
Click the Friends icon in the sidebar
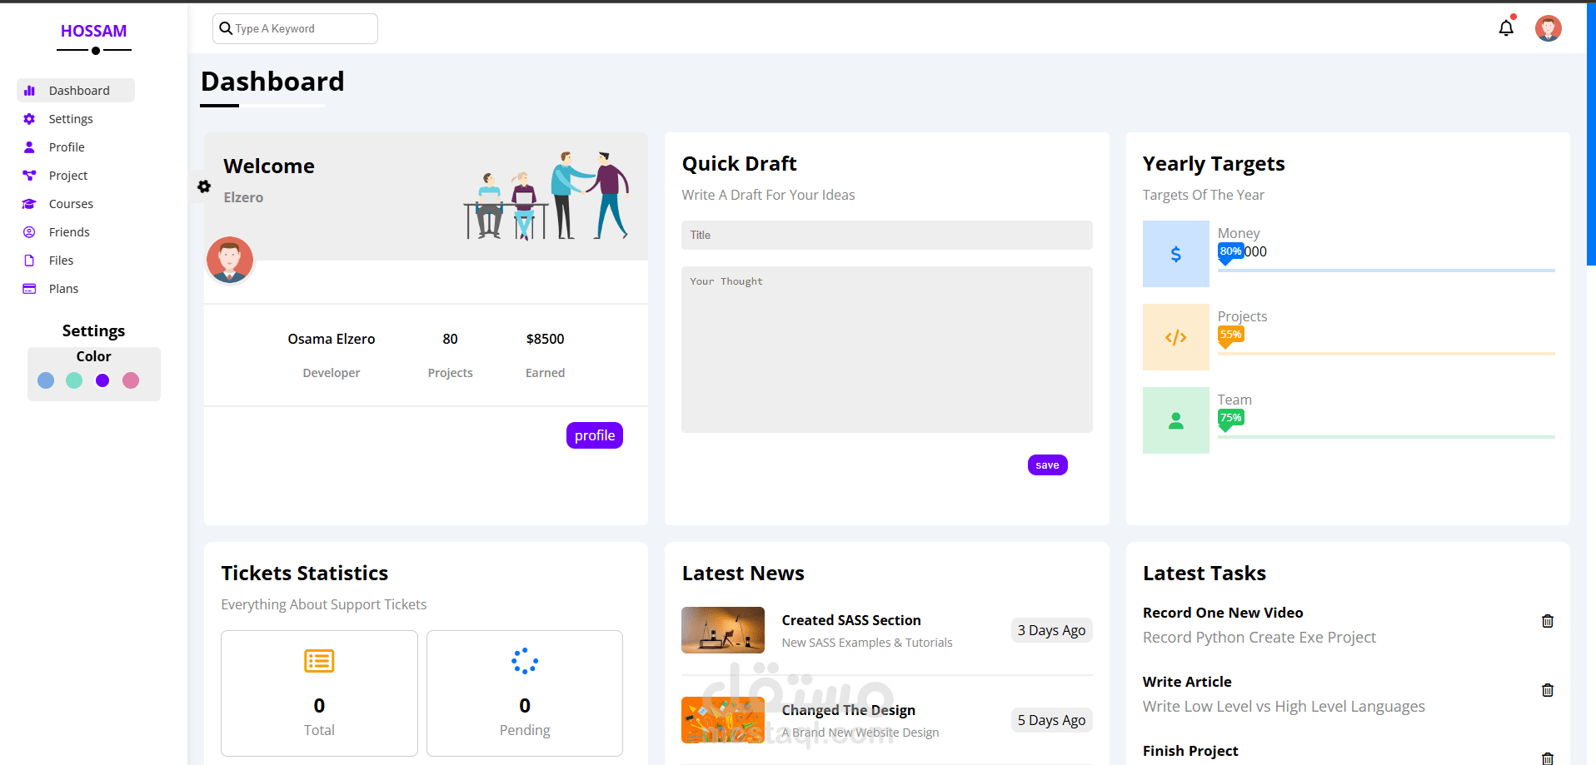(x=29, y=231)
